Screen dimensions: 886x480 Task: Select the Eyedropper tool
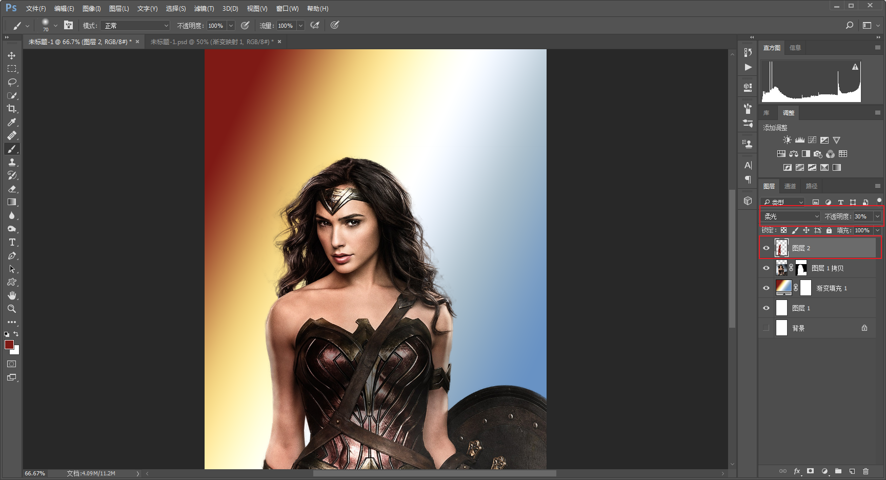tap(12, 122)
